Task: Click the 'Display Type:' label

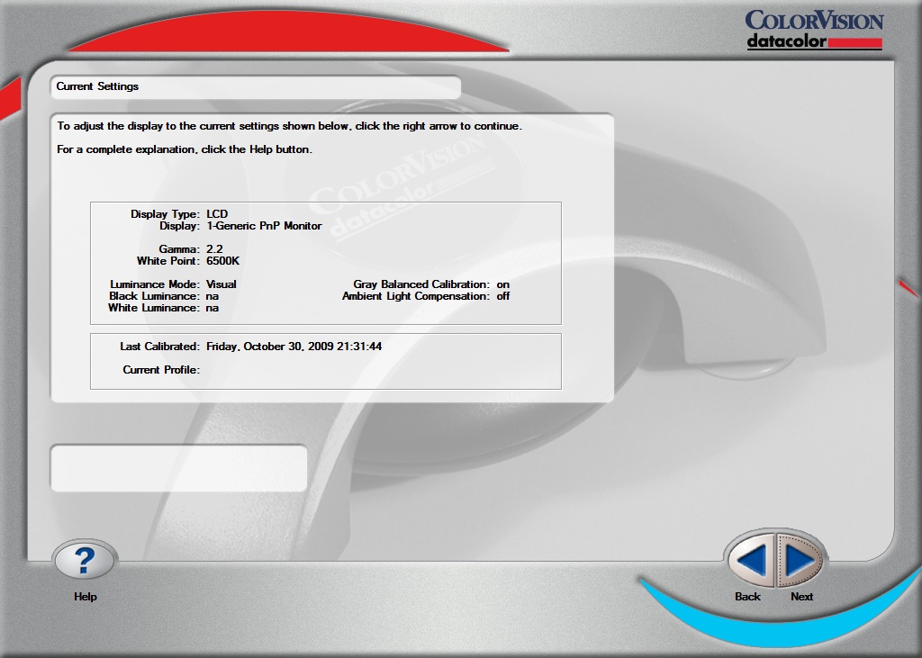Action: [166, 214]
